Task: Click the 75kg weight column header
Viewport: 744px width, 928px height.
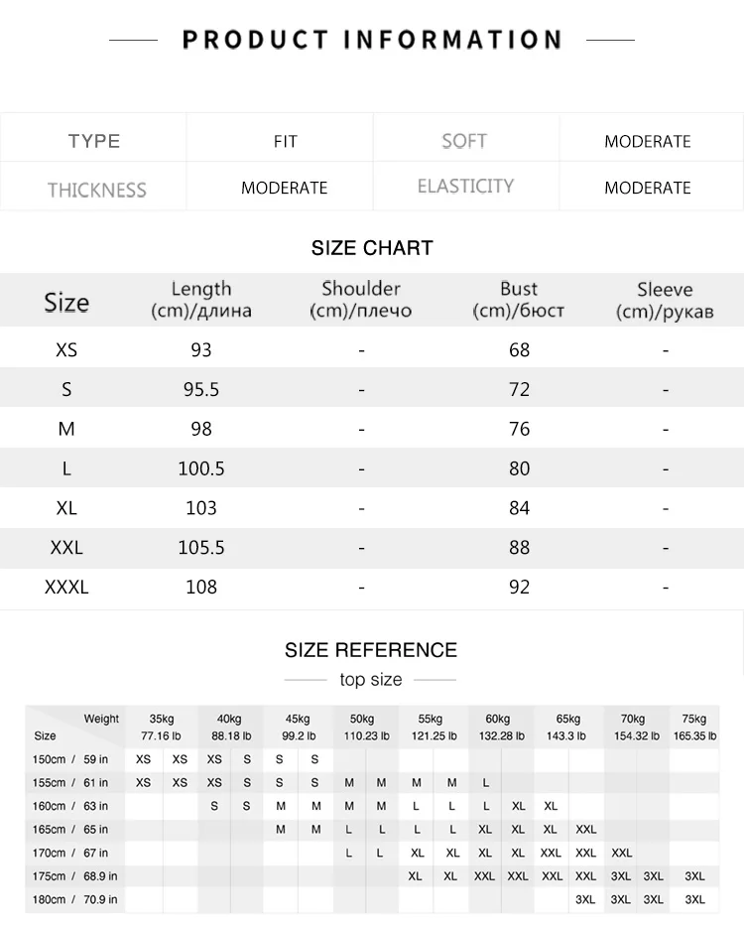Action: click(x=694, y=728)
